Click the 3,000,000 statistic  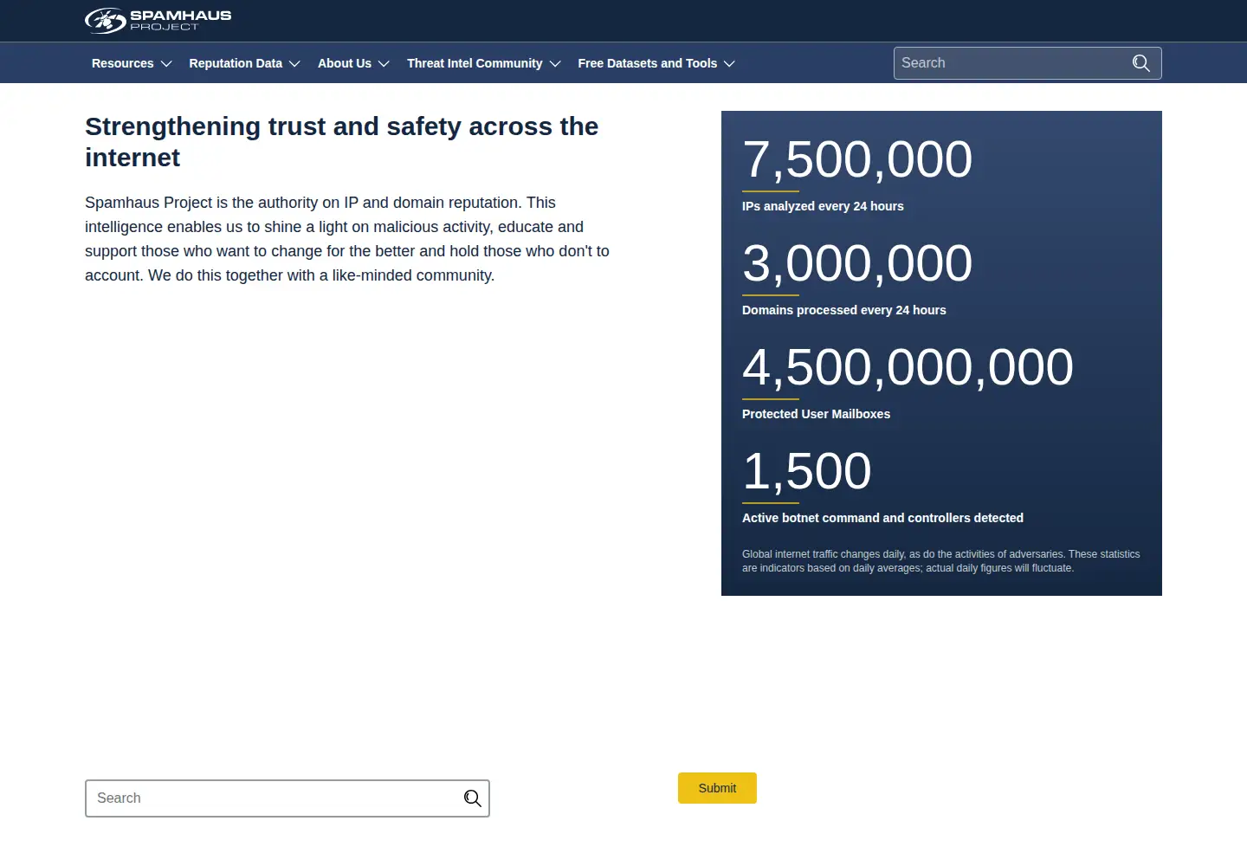click(x=857, y=263)
